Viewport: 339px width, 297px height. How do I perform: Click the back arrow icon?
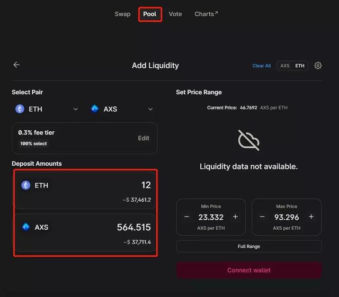[x=16, y=65]
